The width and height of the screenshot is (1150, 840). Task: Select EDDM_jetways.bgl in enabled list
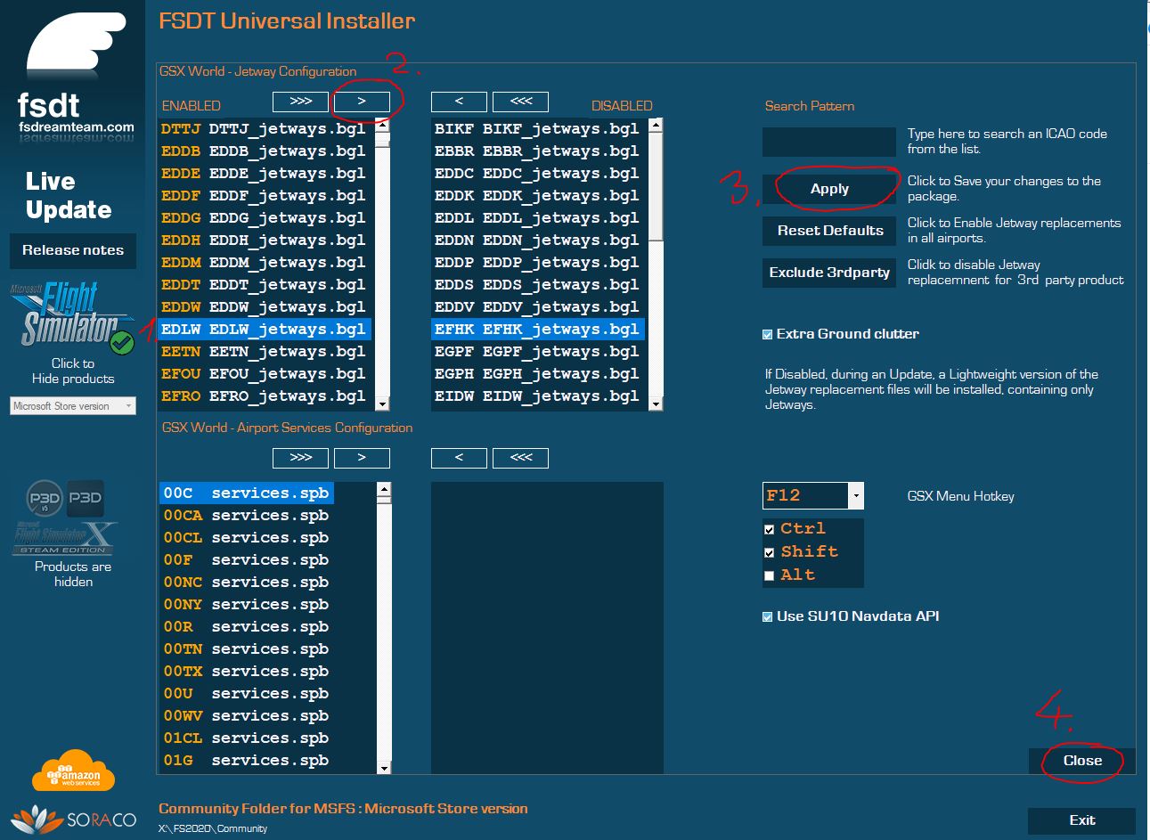tap(266, 263)
